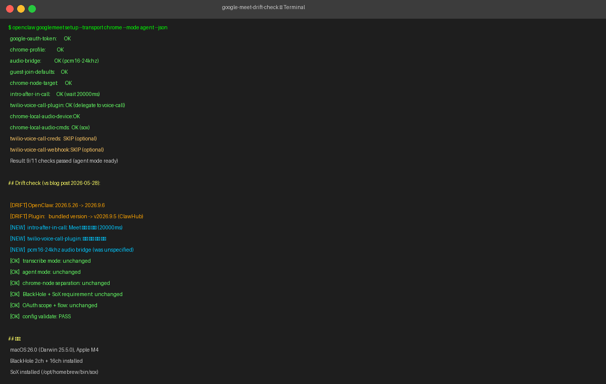Viewport: 606px width, 384px height.
Task: Click '[OK] BlackHole + SoX requirement: unchanged'
Action: click(x=66, y=294)
